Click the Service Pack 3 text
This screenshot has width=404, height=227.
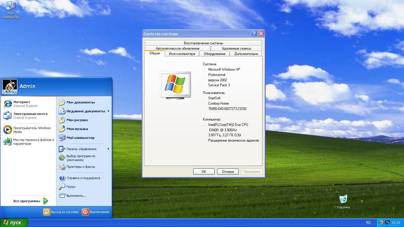pyautogui.click(x=219, y=85)
